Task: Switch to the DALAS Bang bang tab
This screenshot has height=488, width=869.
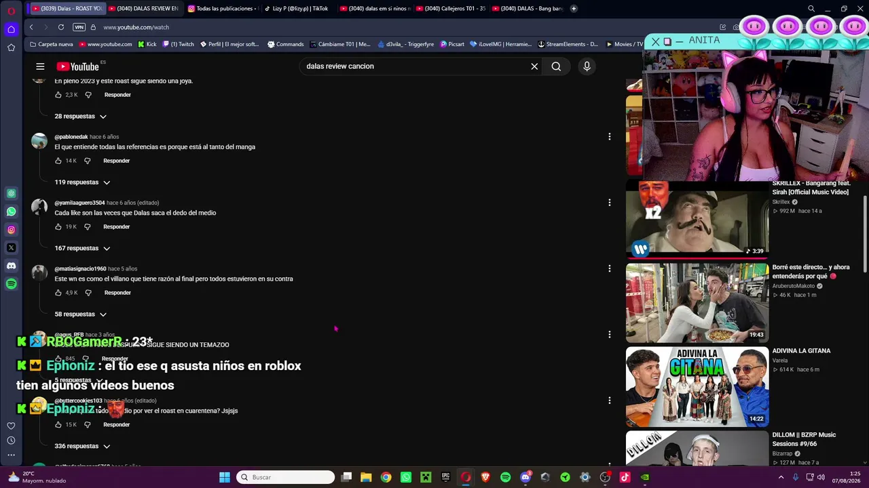Action: 528,9
